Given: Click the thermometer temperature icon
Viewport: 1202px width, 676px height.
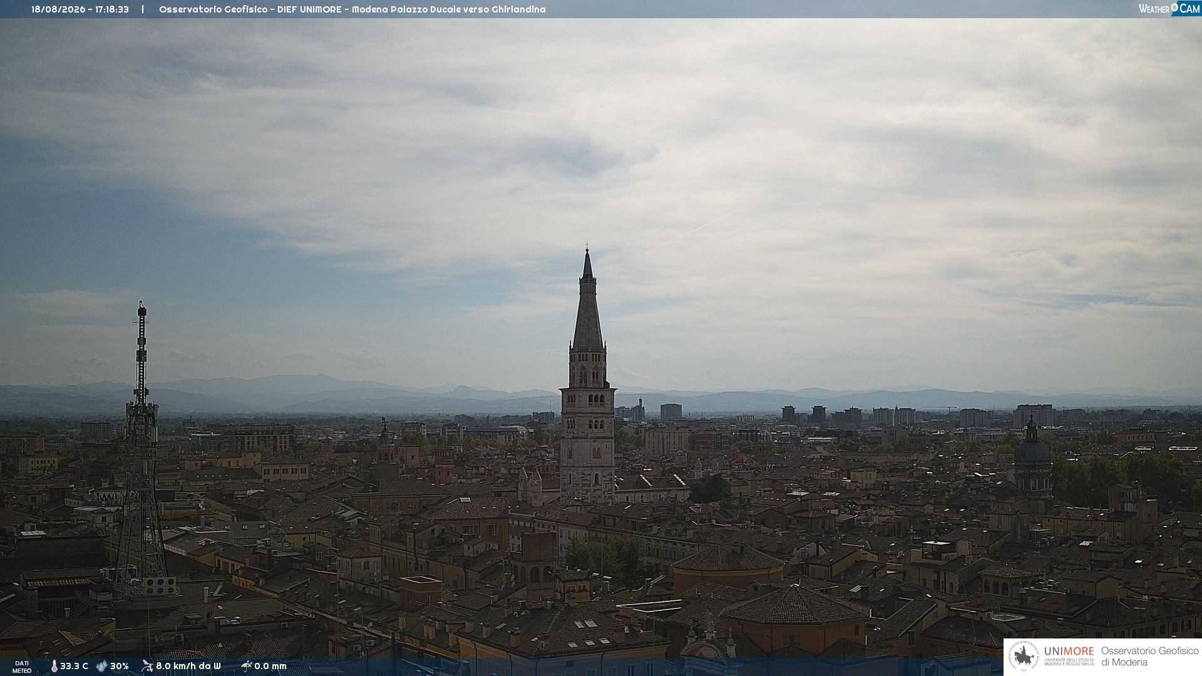Looking at the screenshot, I should tap(54, 667).
